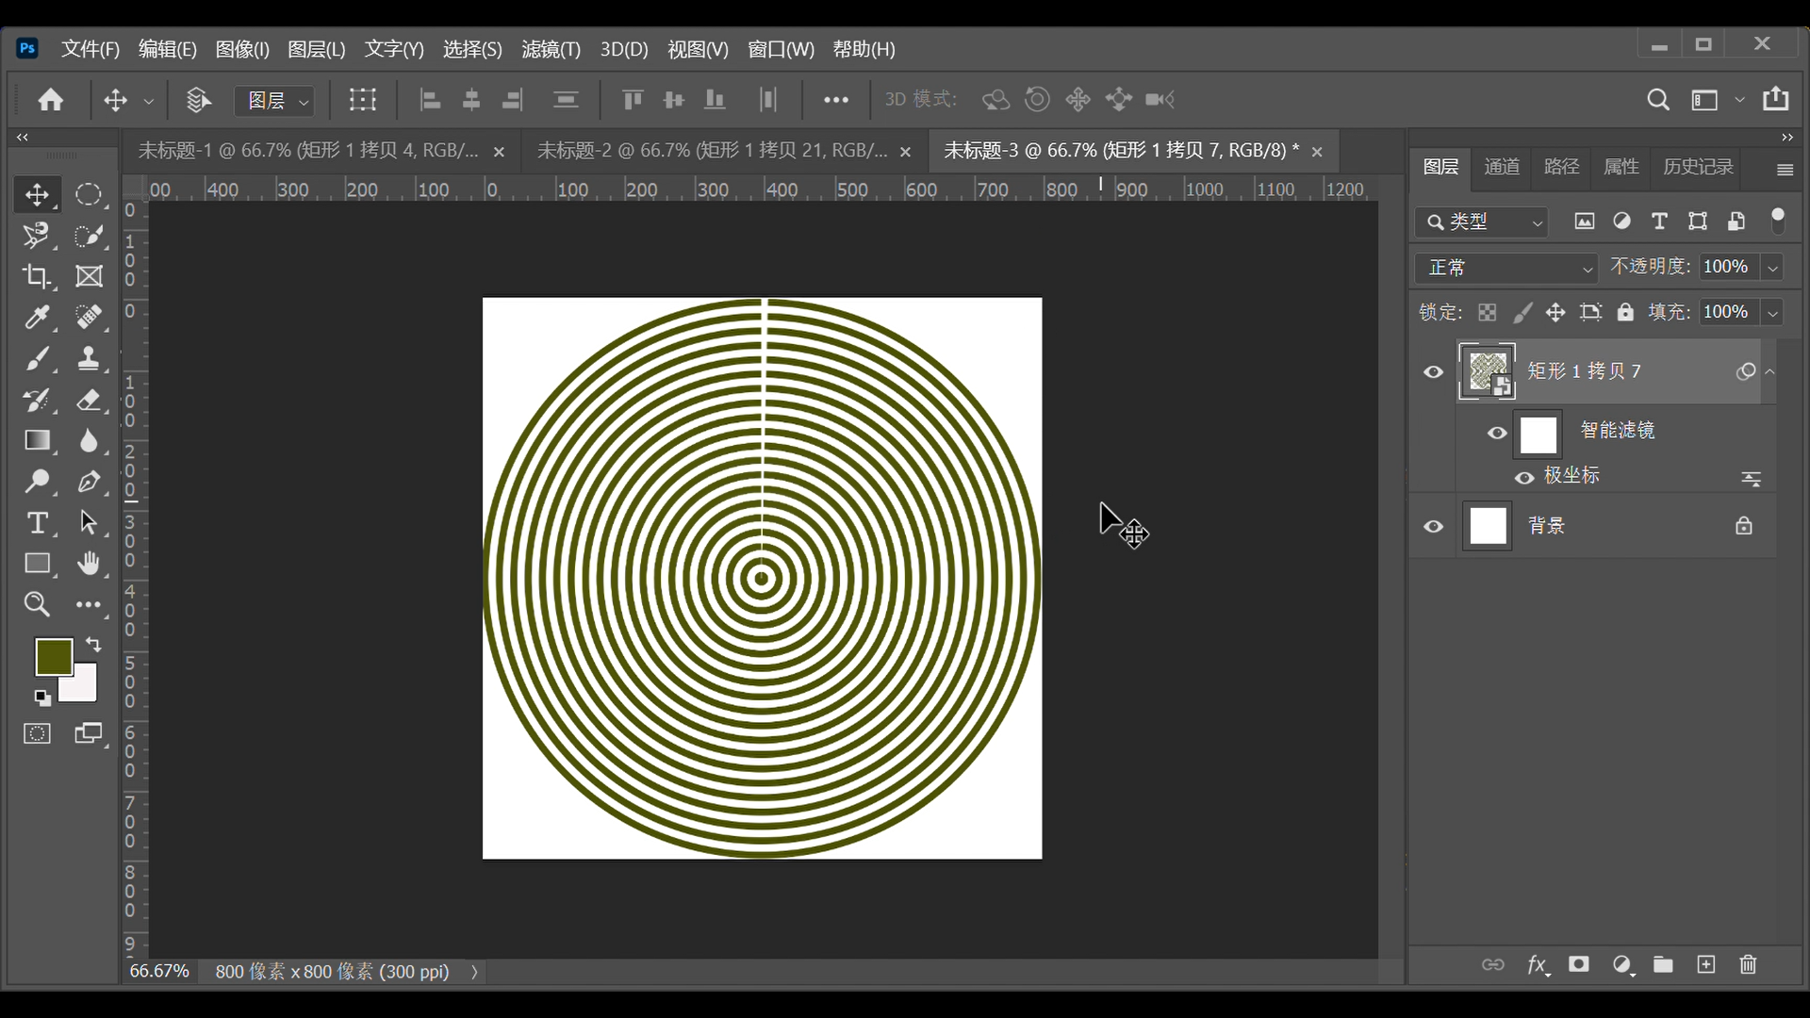Click the Home icon in options bar

[x=51, y=100]
